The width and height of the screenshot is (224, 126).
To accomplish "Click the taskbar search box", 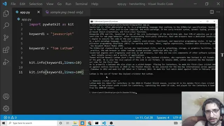I will (x=32, y=123).
